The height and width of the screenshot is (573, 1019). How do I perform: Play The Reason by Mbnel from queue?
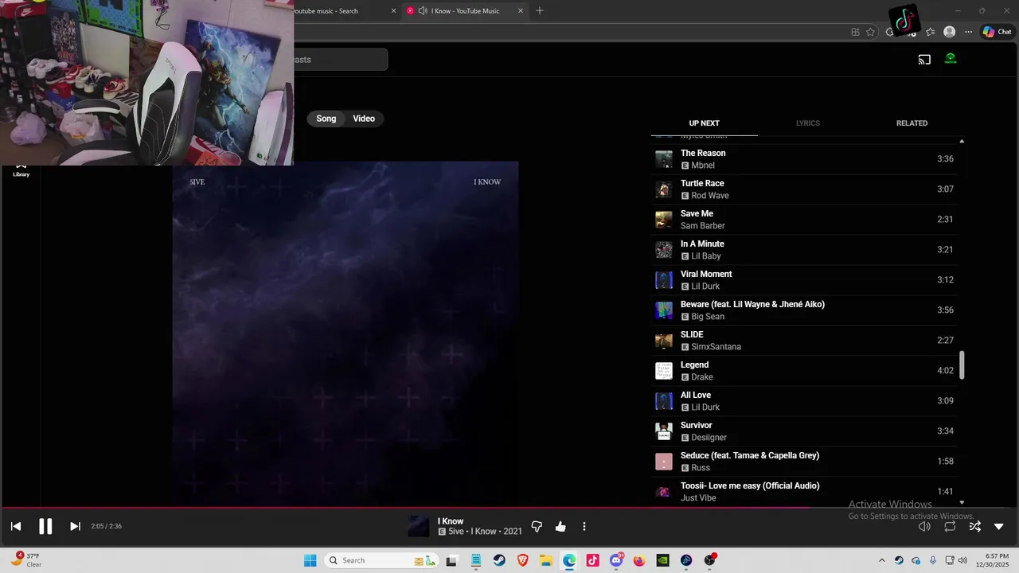click(x=804, y=159)
